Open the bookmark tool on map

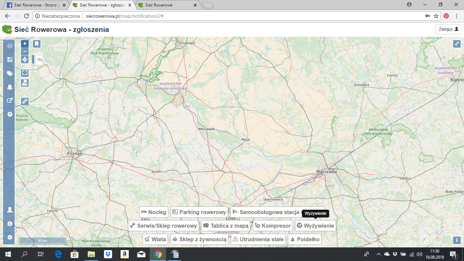click(37, 44)
